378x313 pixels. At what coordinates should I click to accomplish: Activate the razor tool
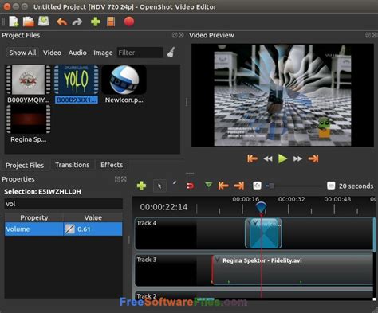coord(175,183)
